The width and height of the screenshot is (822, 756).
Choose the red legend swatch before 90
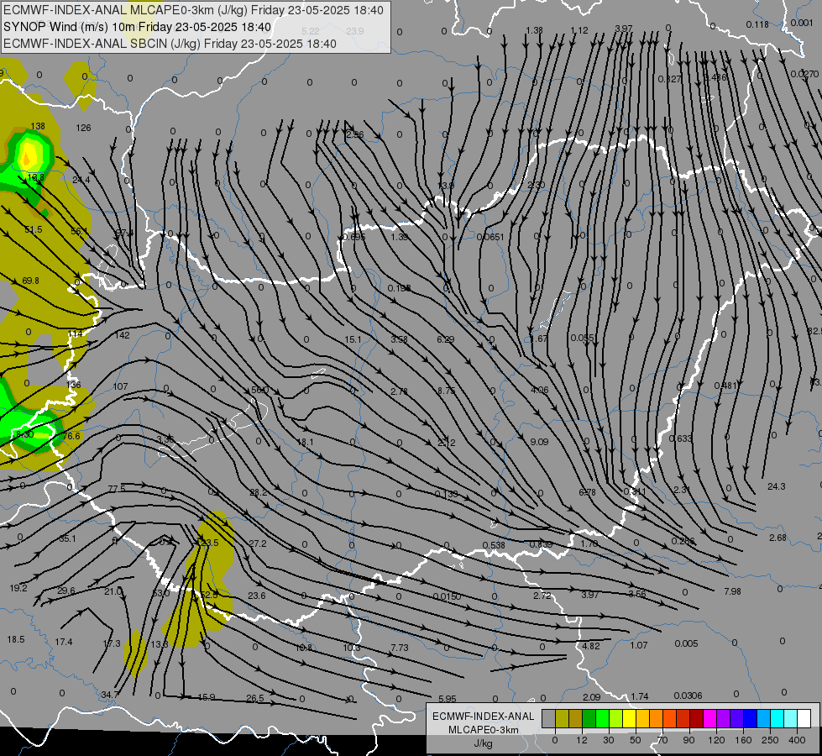(683, 719)
